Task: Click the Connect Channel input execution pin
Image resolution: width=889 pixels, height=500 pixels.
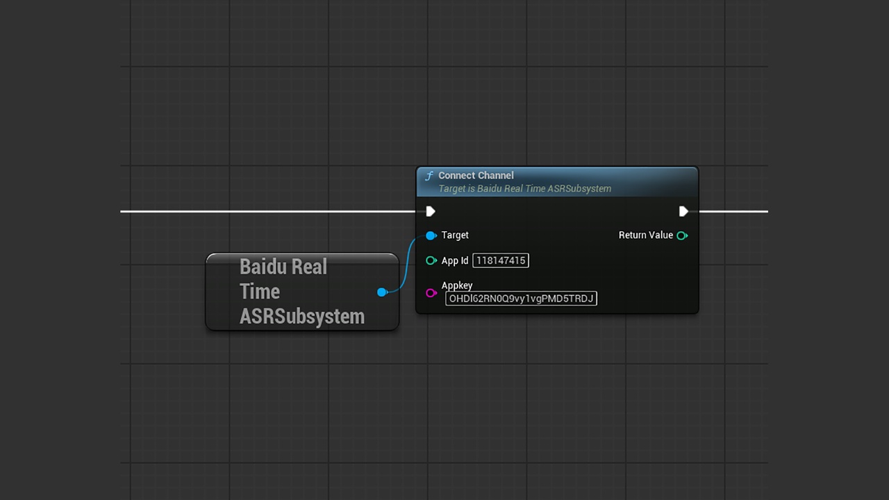Action: [431, 211]
